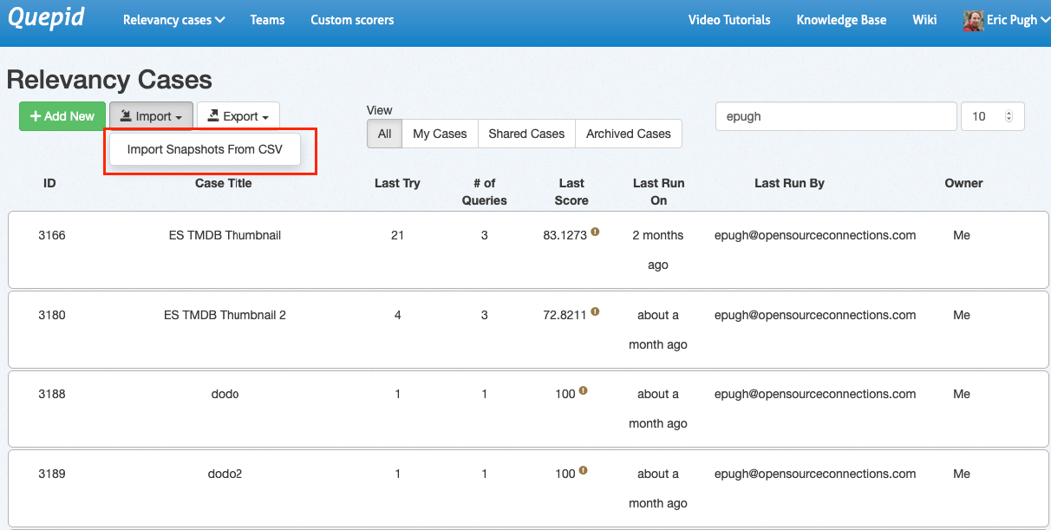Screen dimensions: 1051x530
Task: Open Video Tutorials link
Action: tap(729, 20)
